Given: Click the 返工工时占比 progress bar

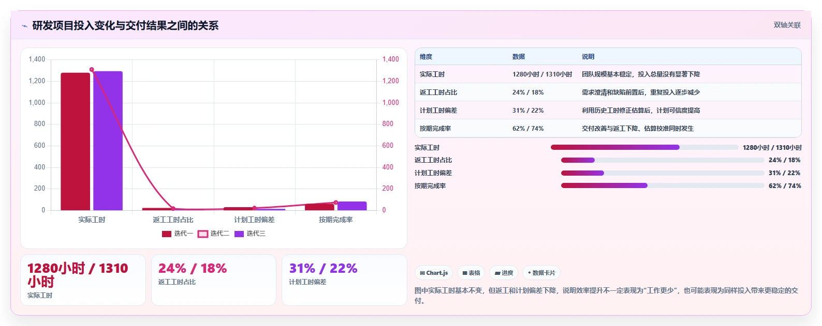Looking at the screenshot, I should tap(663, 160).
